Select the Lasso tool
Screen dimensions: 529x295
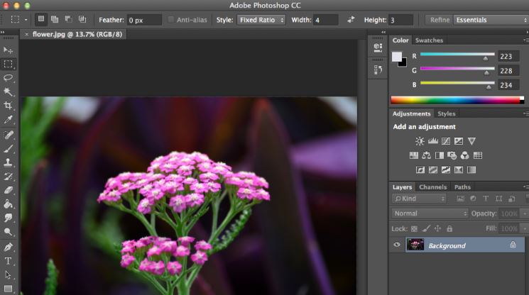(8, 78)
